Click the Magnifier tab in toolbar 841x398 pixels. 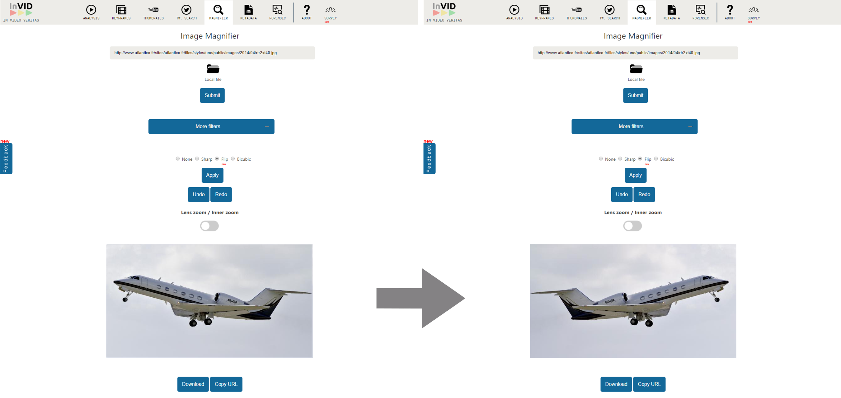[x=218, y=12]
